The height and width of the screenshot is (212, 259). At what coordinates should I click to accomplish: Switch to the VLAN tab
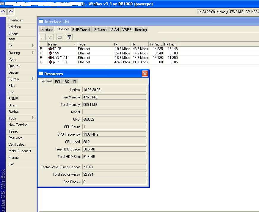click(x=115, y=30)
